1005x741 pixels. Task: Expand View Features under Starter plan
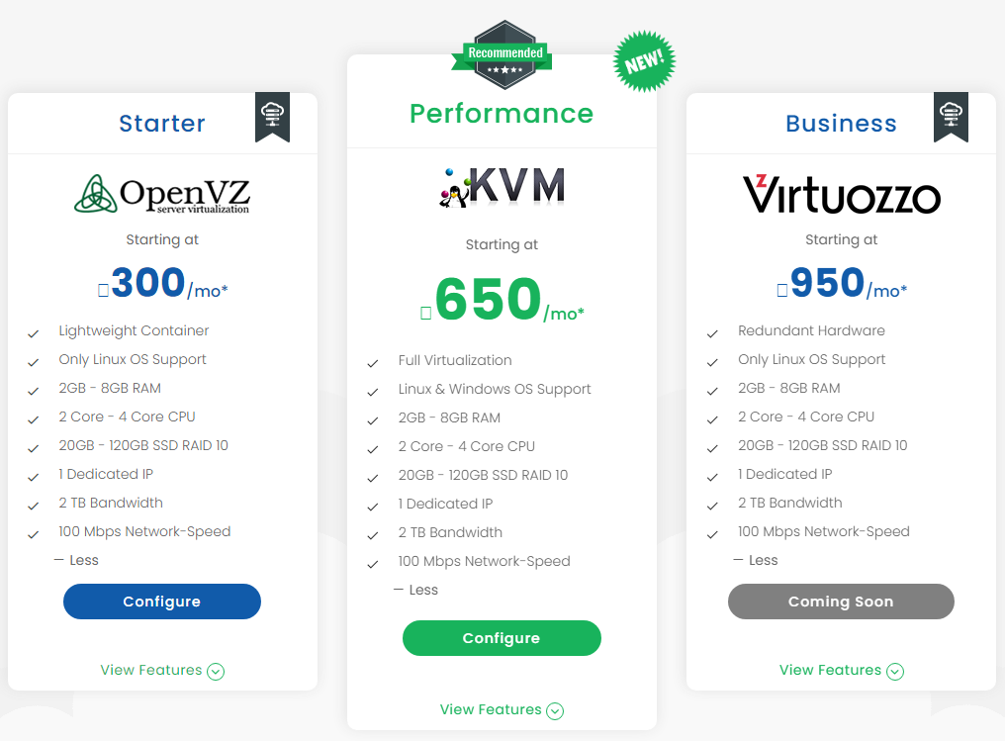pyautogui.click(x=162, y=671)
